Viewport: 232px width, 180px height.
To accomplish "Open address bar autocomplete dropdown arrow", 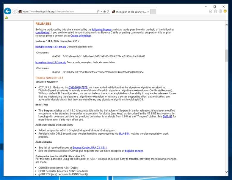I will (x=101, y=11).
